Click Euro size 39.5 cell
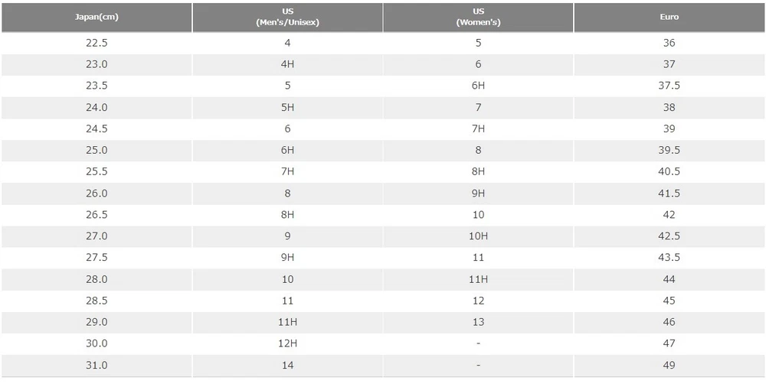Viewport: 766px width, 387px height. tap(669, 150)
